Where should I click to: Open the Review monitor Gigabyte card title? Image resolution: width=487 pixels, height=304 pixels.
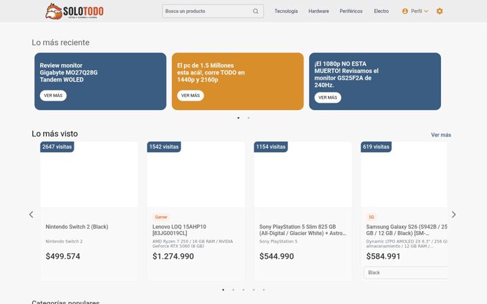pyautogui.click(x=68, y=72)
